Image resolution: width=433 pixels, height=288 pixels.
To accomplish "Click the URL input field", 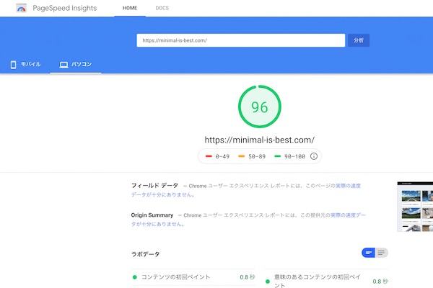I will [x=240, y=40].
